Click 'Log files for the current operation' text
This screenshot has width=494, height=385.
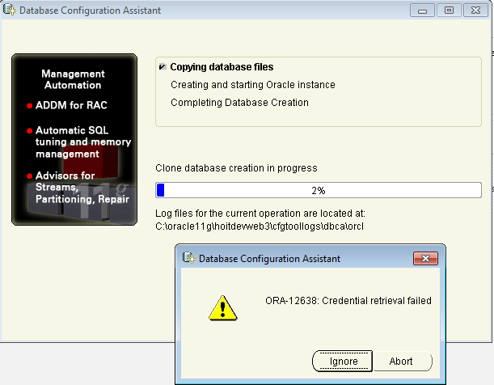click(260, 214)
